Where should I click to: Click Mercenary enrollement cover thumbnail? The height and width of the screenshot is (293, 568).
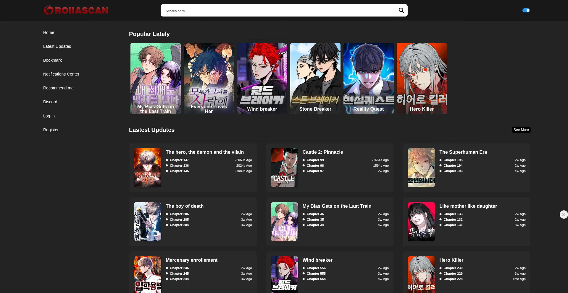(148, 274)
